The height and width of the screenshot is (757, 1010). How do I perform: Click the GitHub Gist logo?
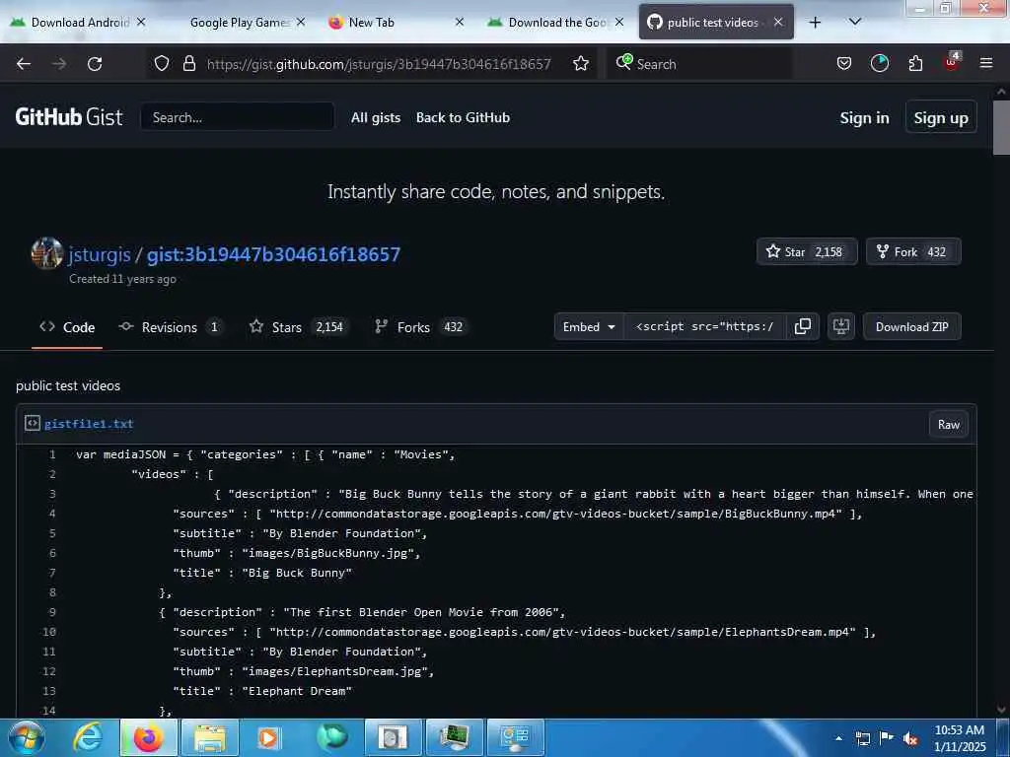click(69, 117)
